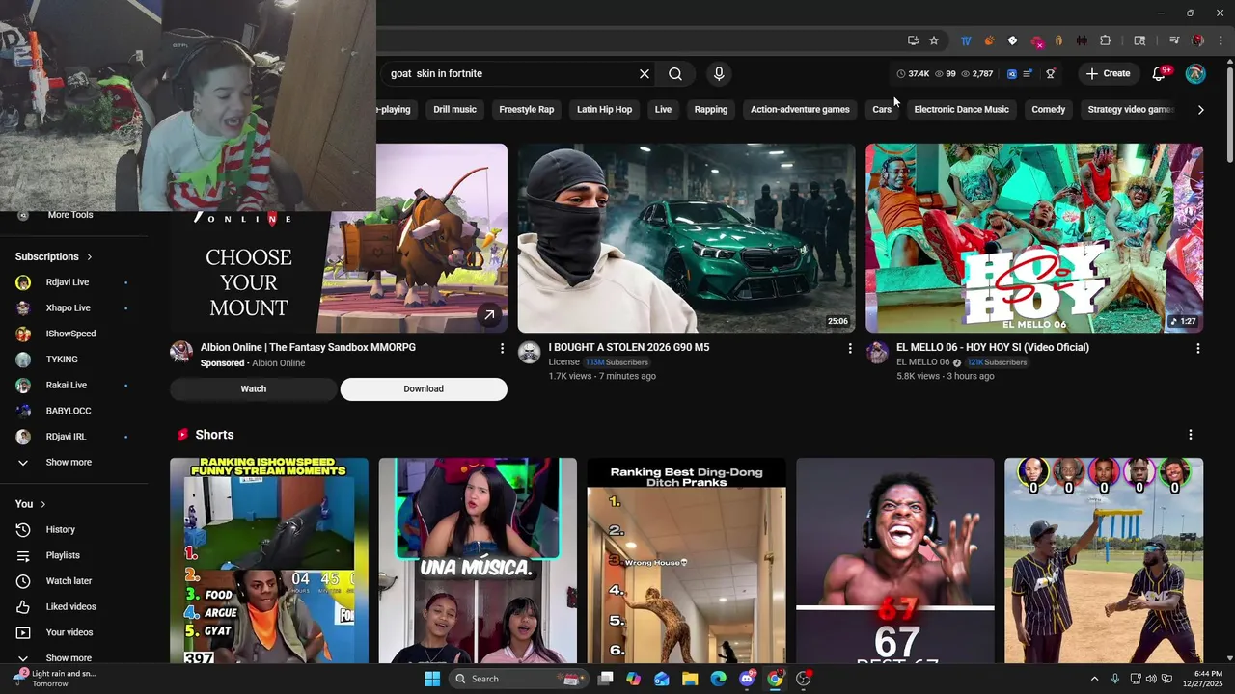Image resolution: width=1235 pixels, height=694 pixels.
Task: Bookmark this page with the star icon
Action: [934, 40]
